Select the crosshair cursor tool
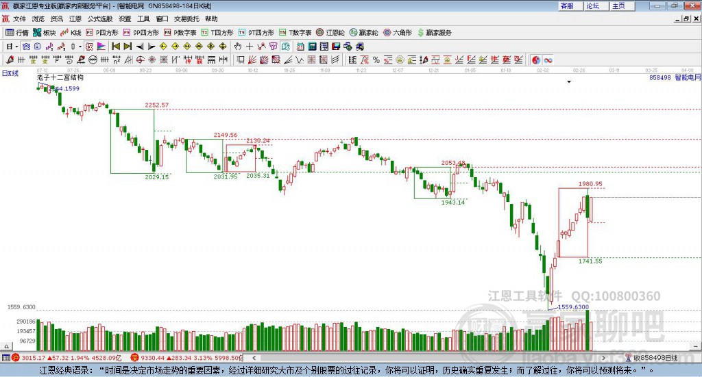The width and height of the screenshot is (702, 377). (250, 47)
